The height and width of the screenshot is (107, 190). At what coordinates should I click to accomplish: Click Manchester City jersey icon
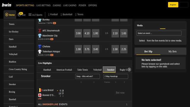pyautogui.click(x=40, y=36)
